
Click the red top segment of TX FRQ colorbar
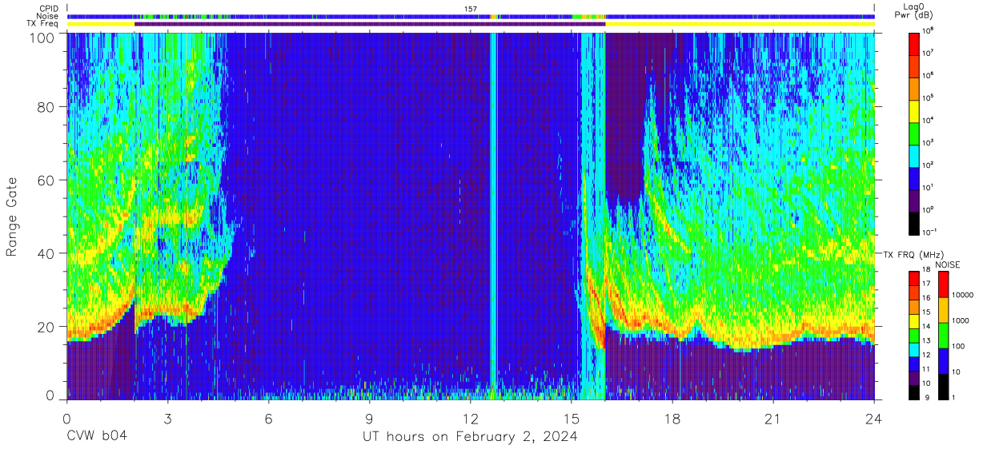(x=914, y=276)
